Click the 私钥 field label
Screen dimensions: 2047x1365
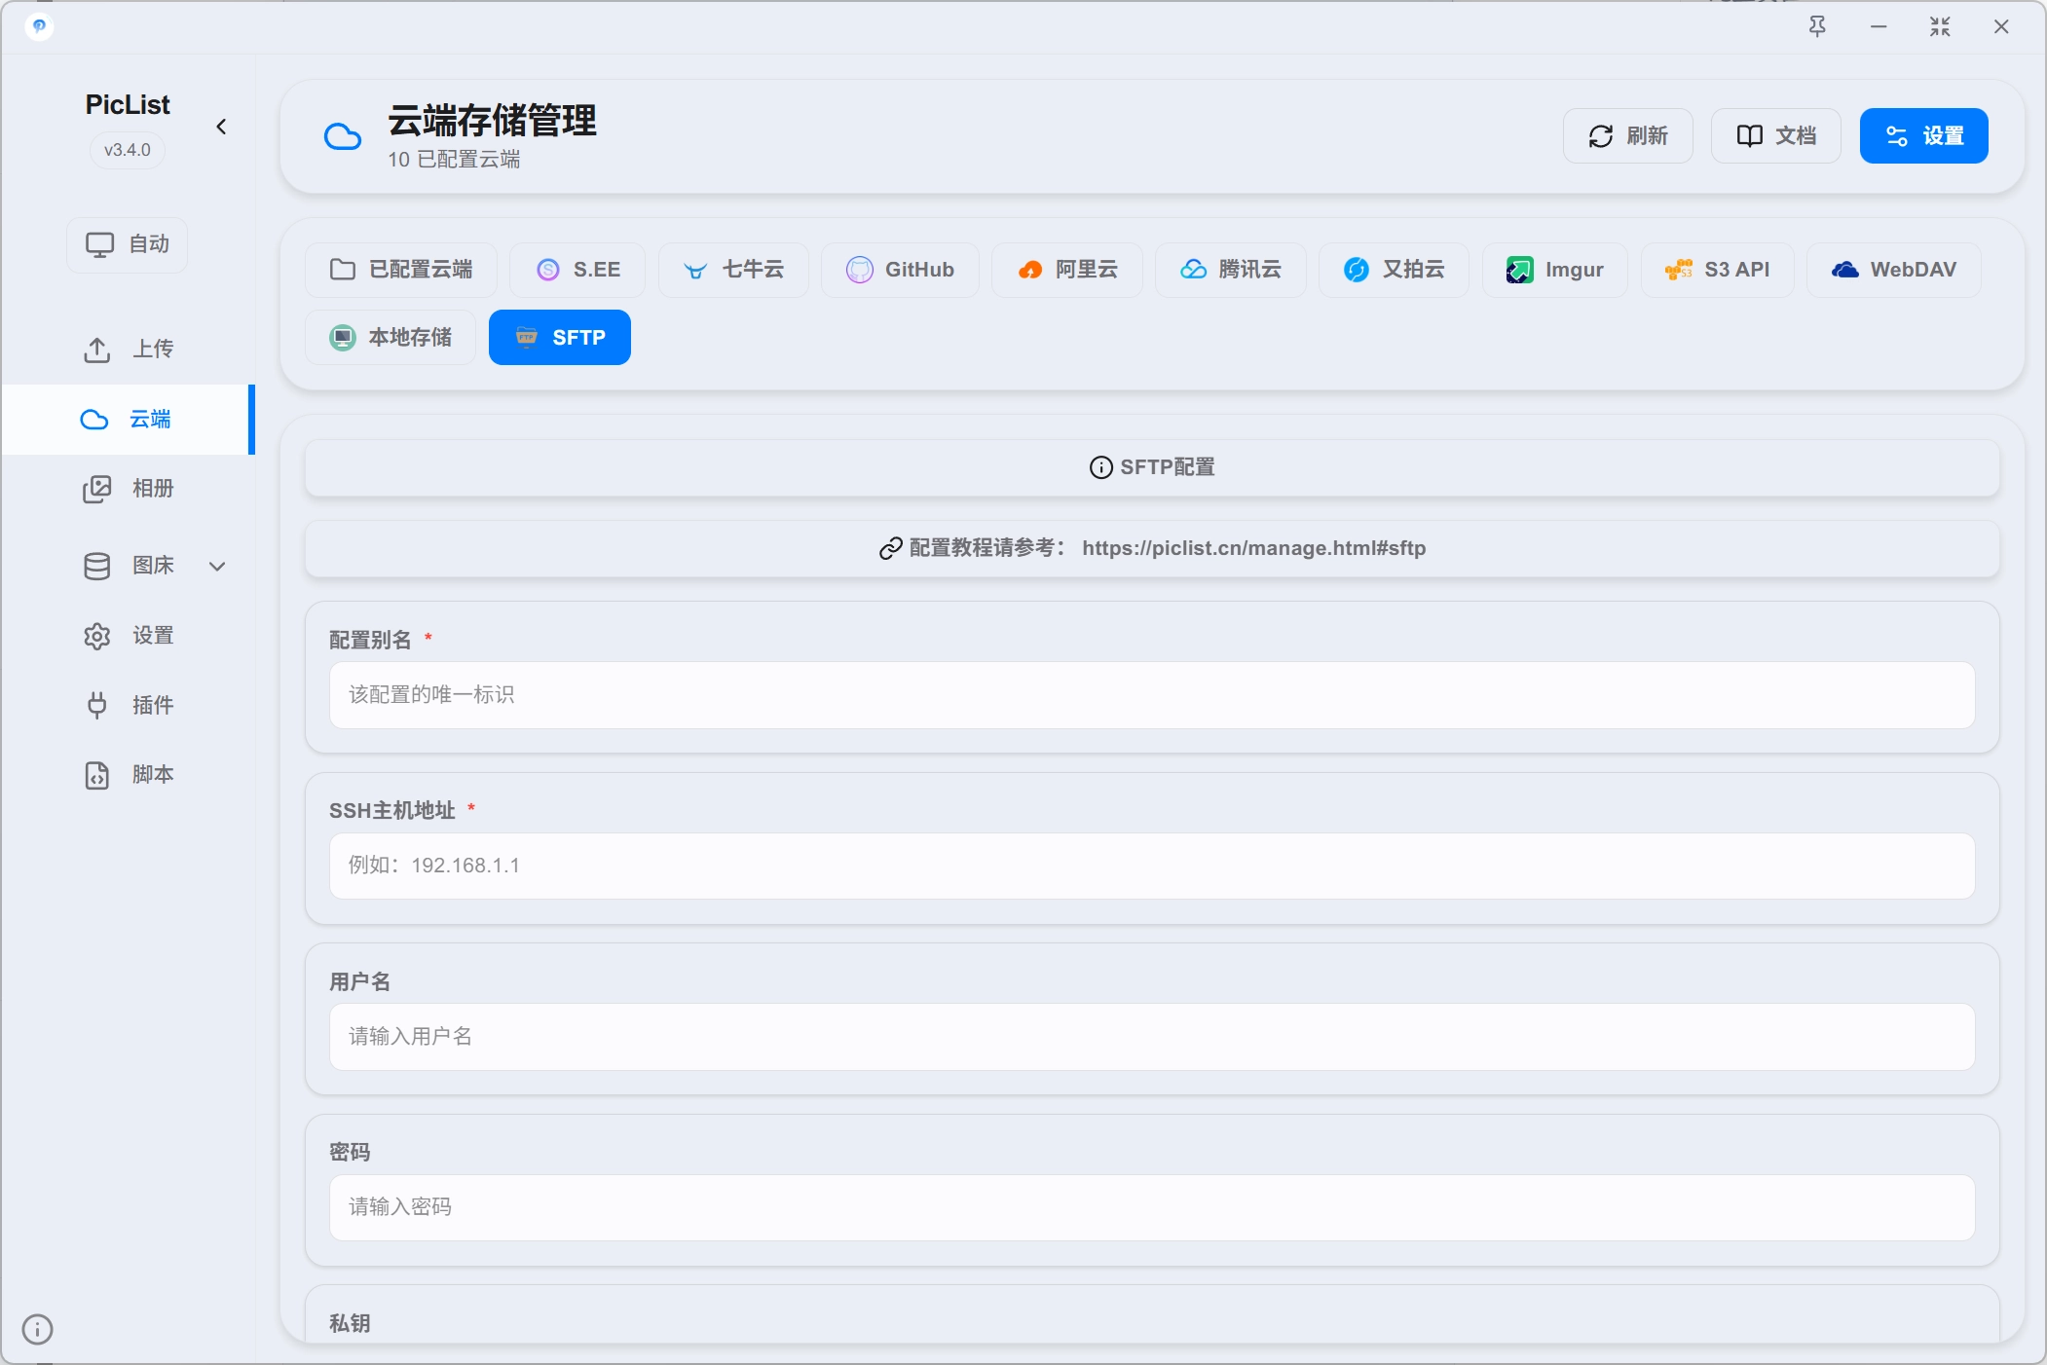tap(350, 1324)
